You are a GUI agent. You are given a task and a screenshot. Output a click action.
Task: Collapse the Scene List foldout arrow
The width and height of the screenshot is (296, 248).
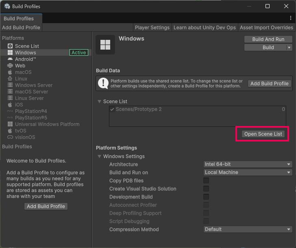pyautogui.click(x=99, y=102)
